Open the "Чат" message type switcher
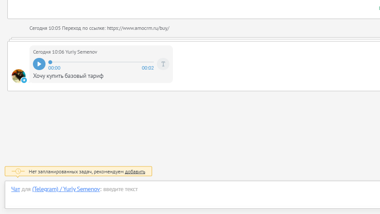380x214 pixels. (x=16, y=189)
